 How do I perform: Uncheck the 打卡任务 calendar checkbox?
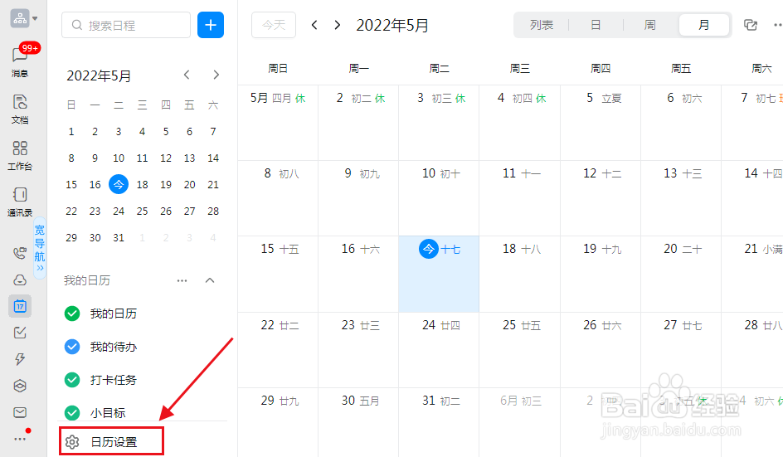coord(72,380)
